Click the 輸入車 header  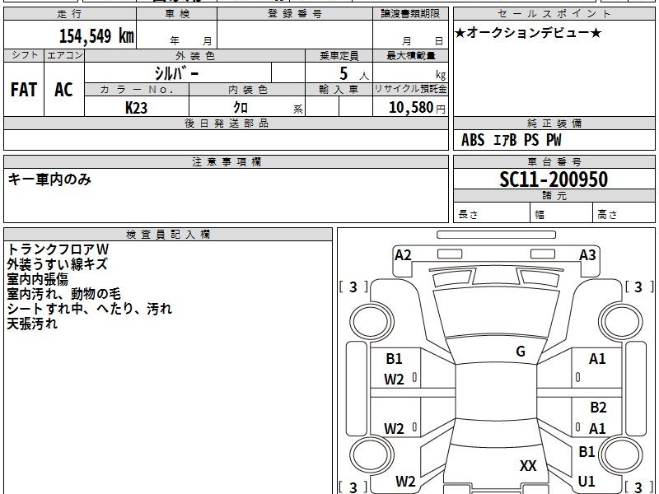tap(339, 90)
